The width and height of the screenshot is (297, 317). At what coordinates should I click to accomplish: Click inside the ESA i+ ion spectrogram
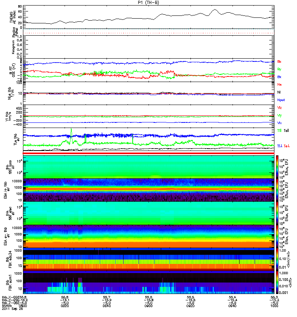pos(148,190)
